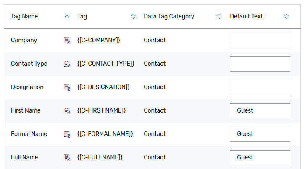The width and height of the screenshot is (305, 169).
Task: Toggle sort arrows on Default Text column
Action: [287, 16]
